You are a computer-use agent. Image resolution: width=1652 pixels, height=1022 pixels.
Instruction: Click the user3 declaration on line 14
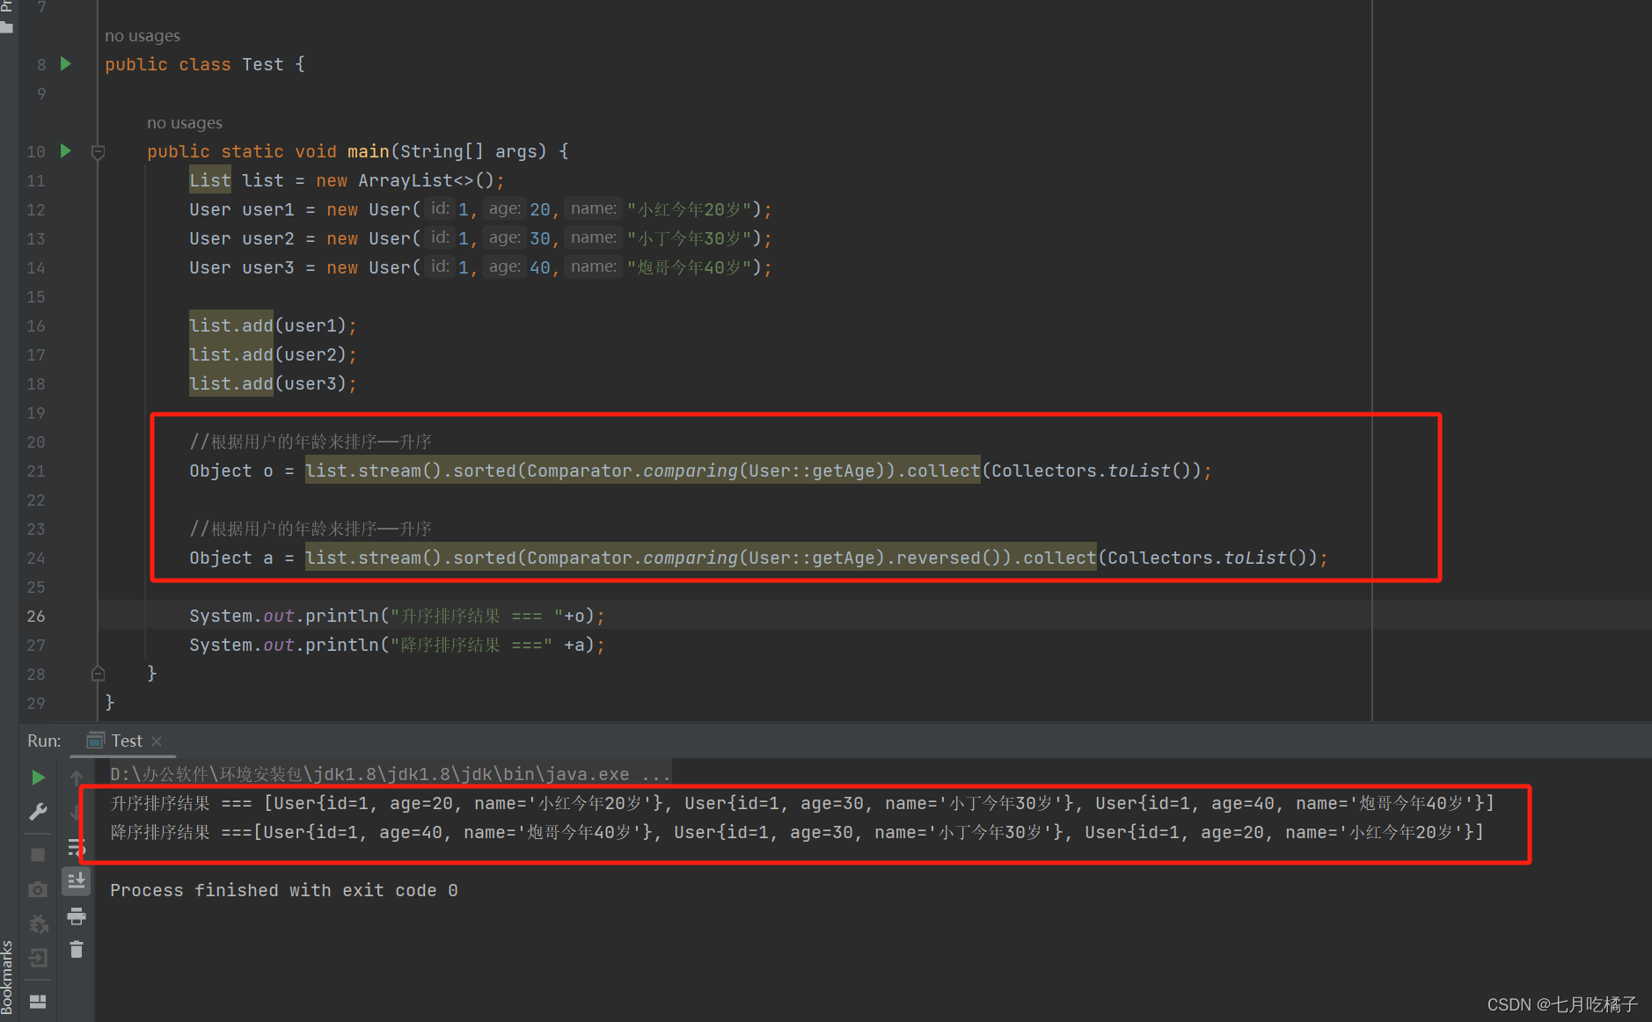(x=480, y=267)
